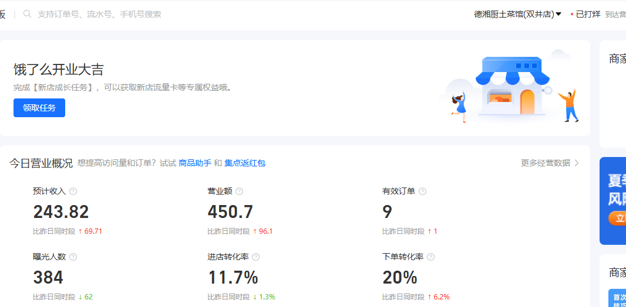626x307 pixels.
Task: Click the 新店成长任务 description text
Action: (x=123, y=88)
